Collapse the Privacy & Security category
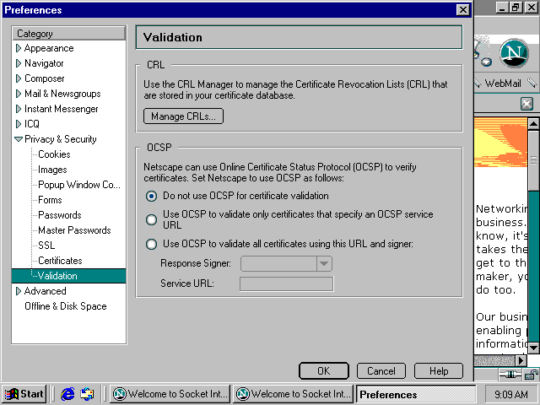 pos(19,139)
